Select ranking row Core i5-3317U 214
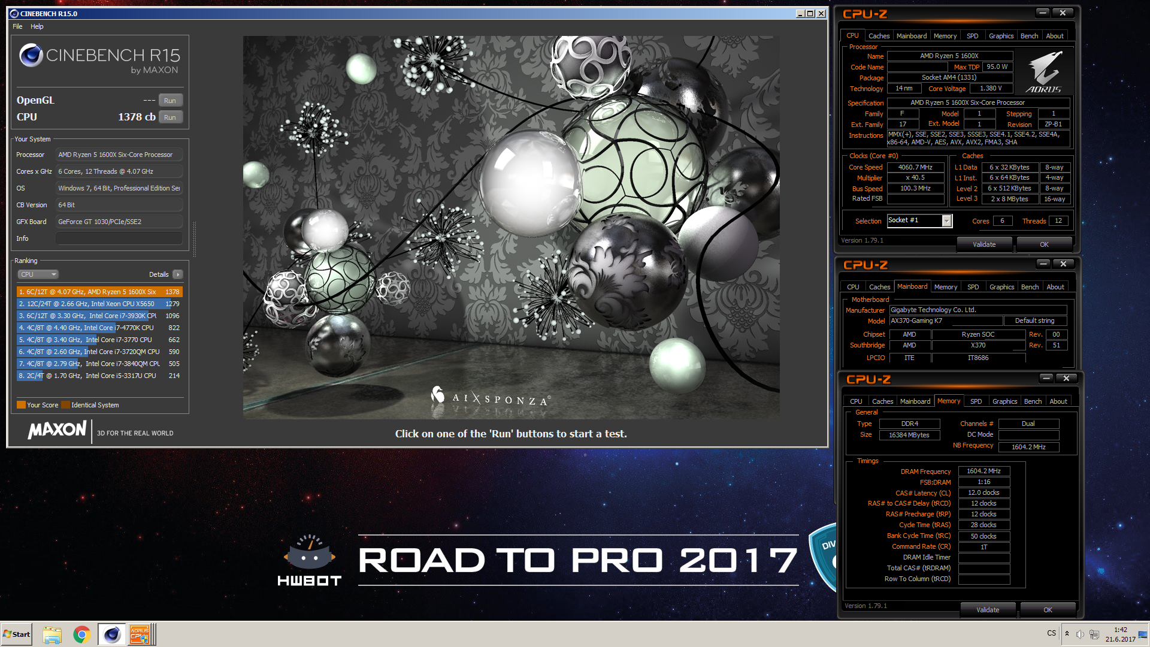1150x647 pixels. (99, 376)
